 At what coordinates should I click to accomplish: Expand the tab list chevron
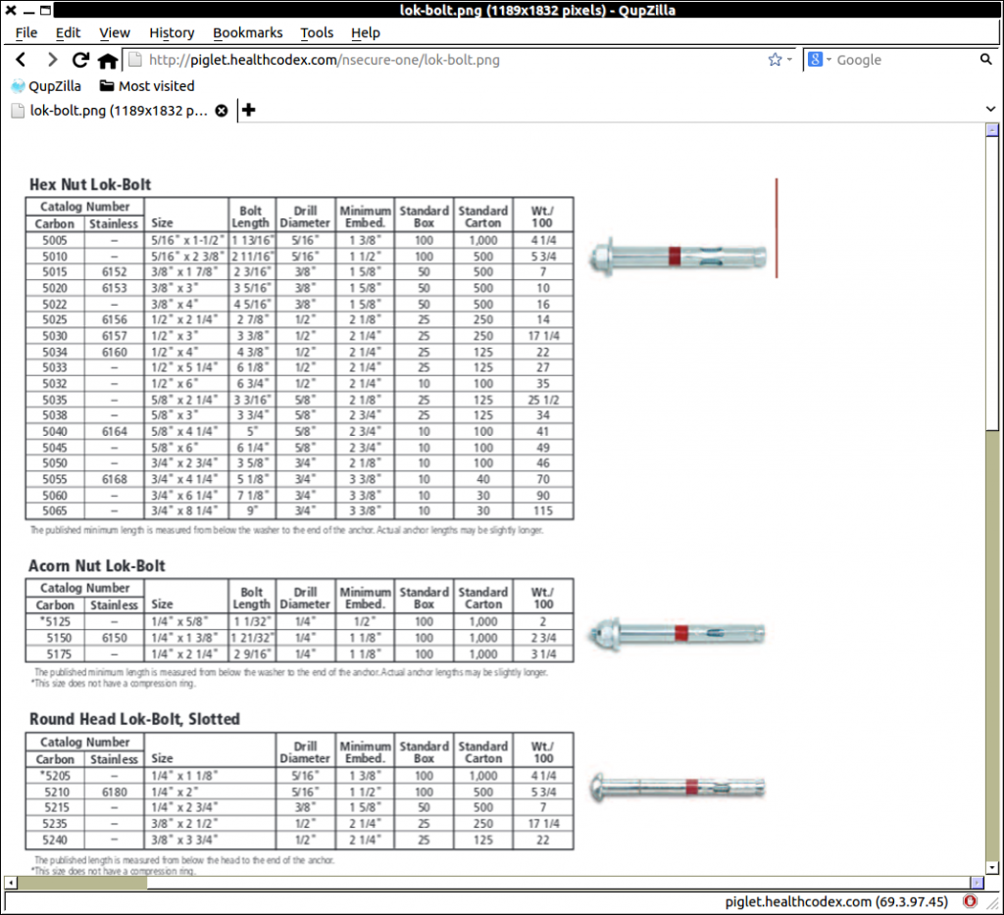(x=990, y=110)
